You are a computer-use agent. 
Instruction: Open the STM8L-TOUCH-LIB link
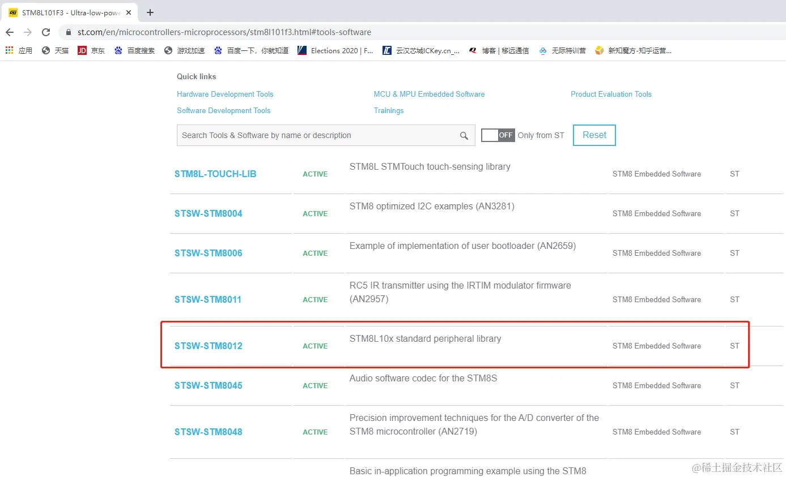215,174
